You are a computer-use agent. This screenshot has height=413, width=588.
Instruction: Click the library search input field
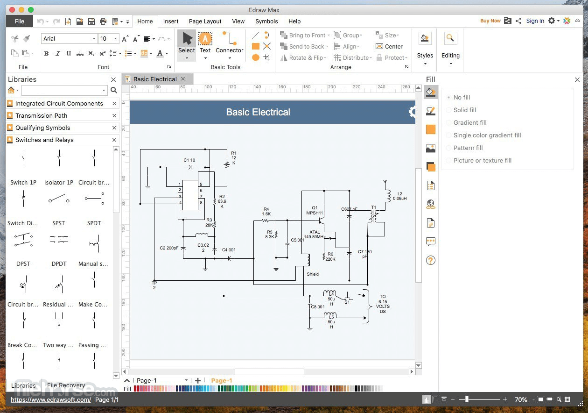pyautogui.click(x=62, y=90)
